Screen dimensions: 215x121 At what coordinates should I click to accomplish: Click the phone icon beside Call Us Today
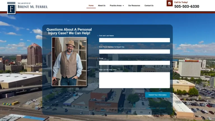tap(169, 3)
